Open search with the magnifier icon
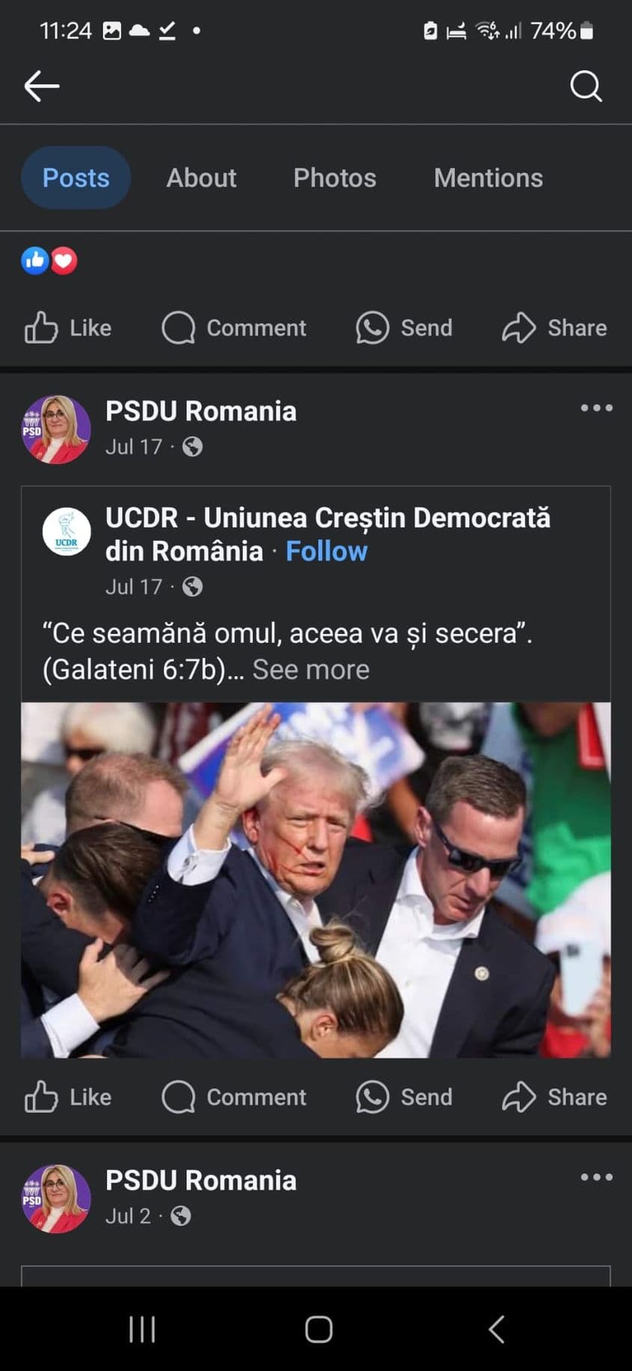This screenshot has width=632, height=1371. [x=586, y=86]
